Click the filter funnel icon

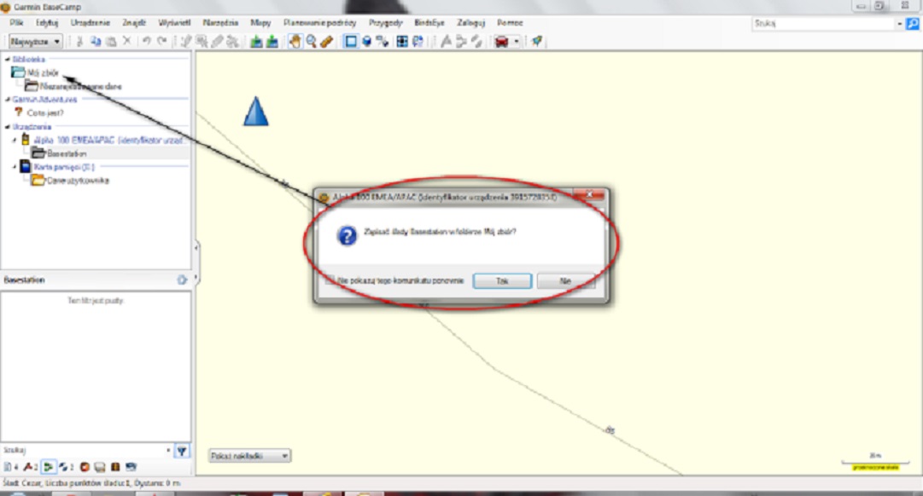182,452
